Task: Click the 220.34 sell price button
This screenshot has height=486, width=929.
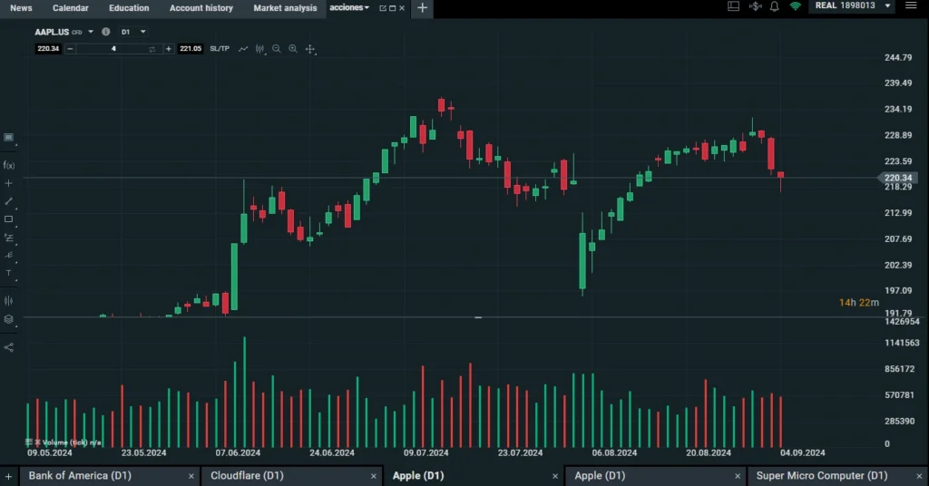Action: coord(48,49)
